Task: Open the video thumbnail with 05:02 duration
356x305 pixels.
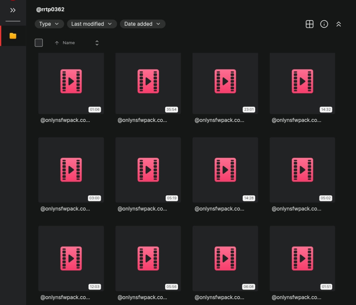Action: (302, 170)
